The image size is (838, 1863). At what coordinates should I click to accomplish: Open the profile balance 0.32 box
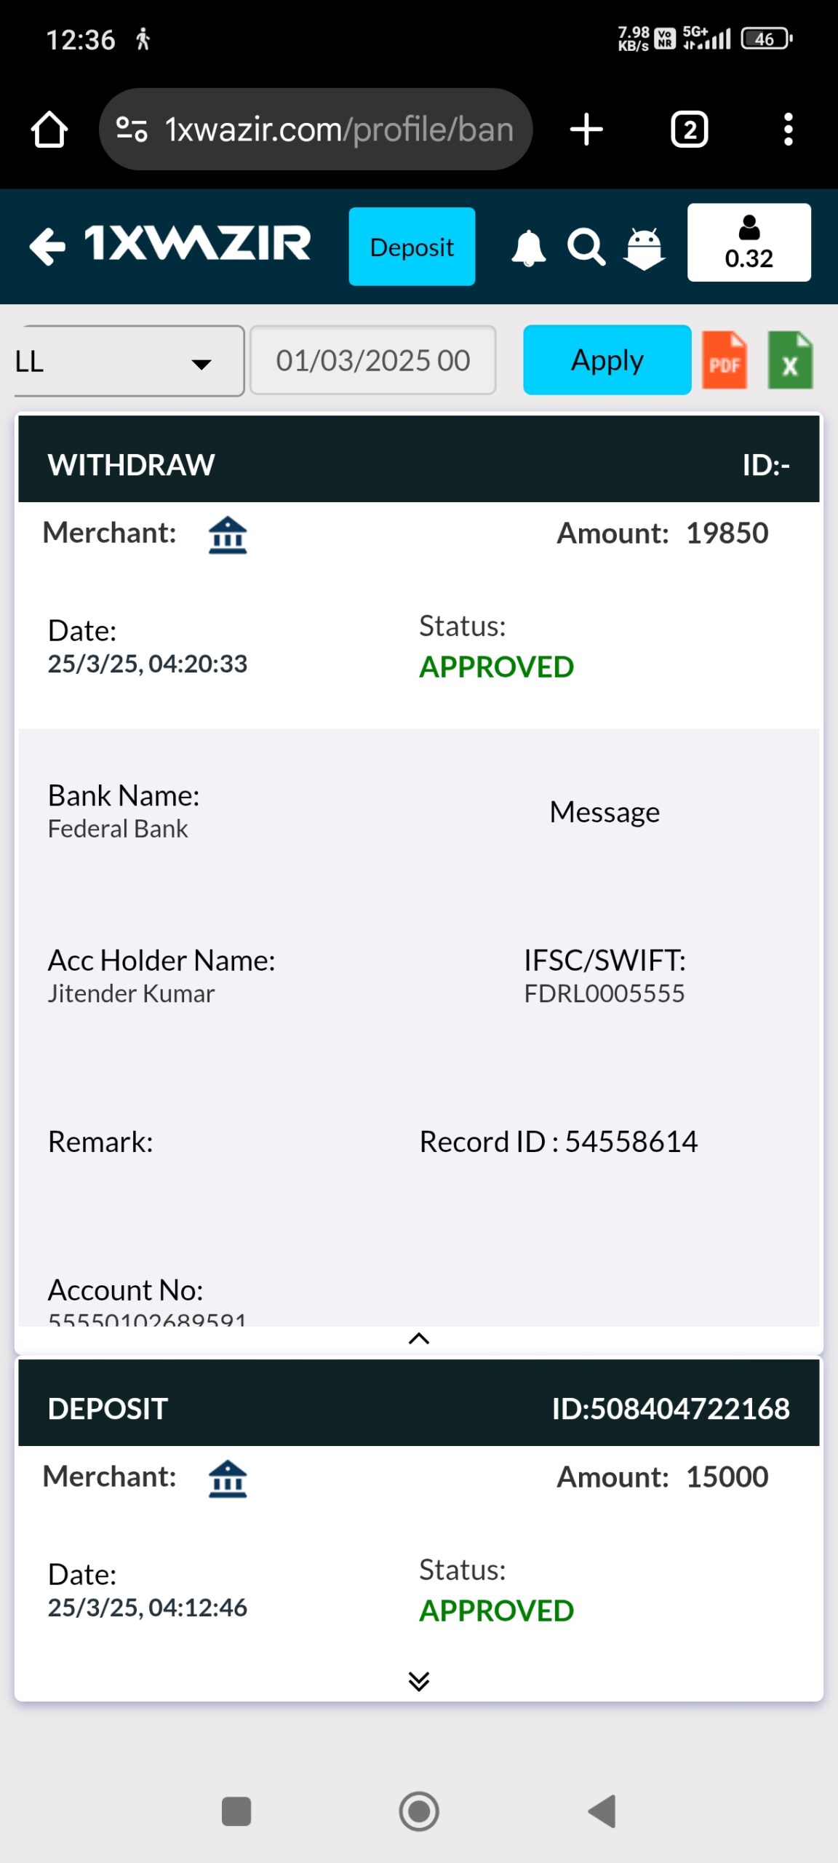[749, 243]
